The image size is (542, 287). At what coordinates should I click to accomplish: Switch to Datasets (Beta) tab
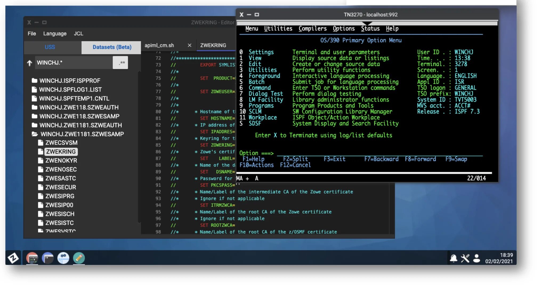(112, 47)
